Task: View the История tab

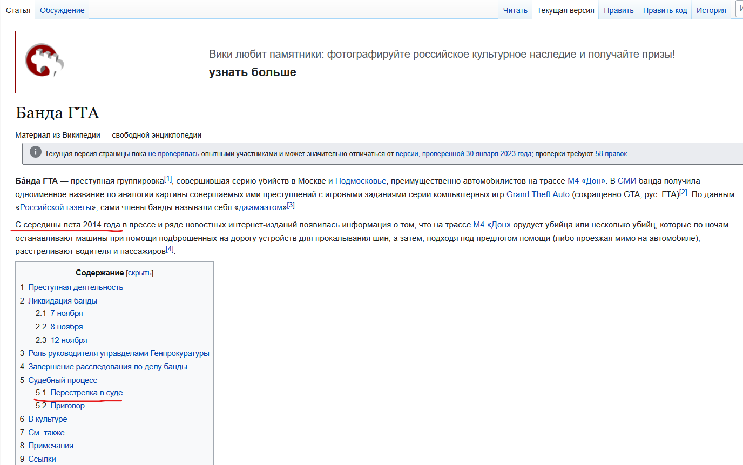Action: (x=711, y=10)
